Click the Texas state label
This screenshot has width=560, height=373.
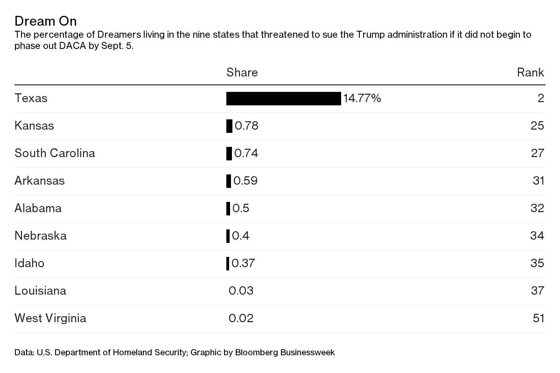pyautogui.click(x=31, y=98)
